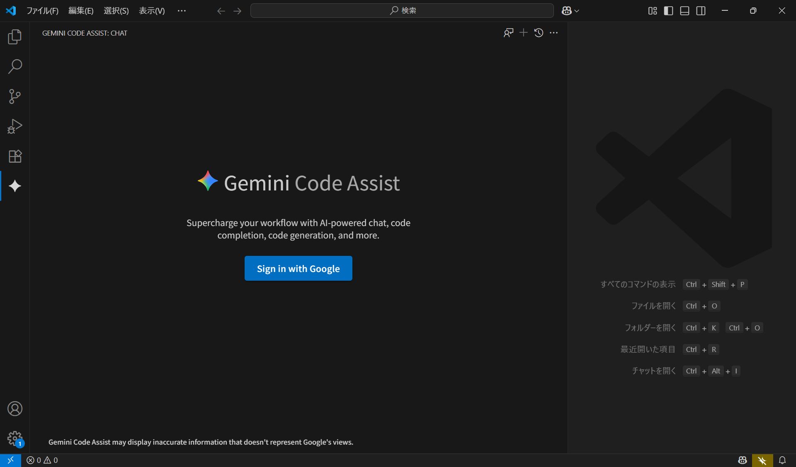Click Sign in with Google button
The height and width of the screenshot is (467, 796).
[298, 268]
